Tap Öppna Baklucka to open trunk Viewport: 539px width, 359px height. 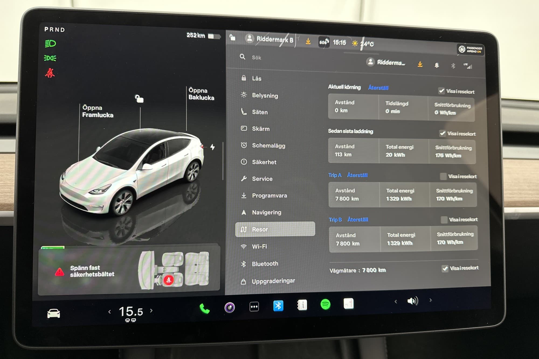click(x=201, y=94)
